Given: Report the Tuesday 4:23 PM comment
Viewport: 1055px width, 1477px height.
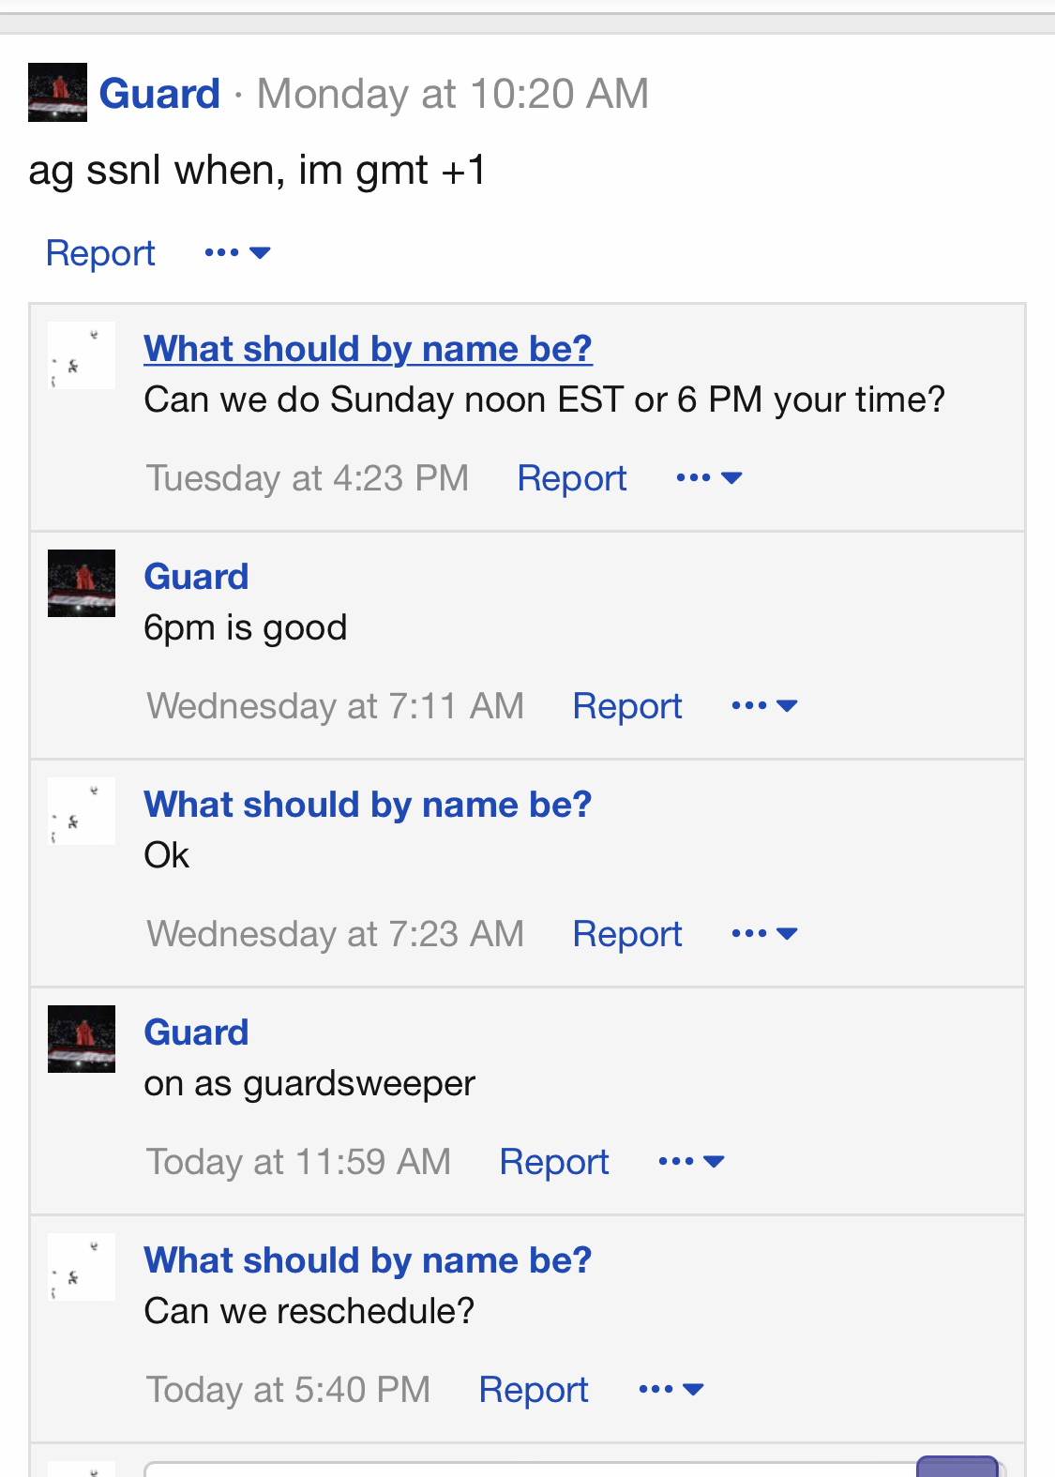Looking at the screenshot, I should 572,478.
